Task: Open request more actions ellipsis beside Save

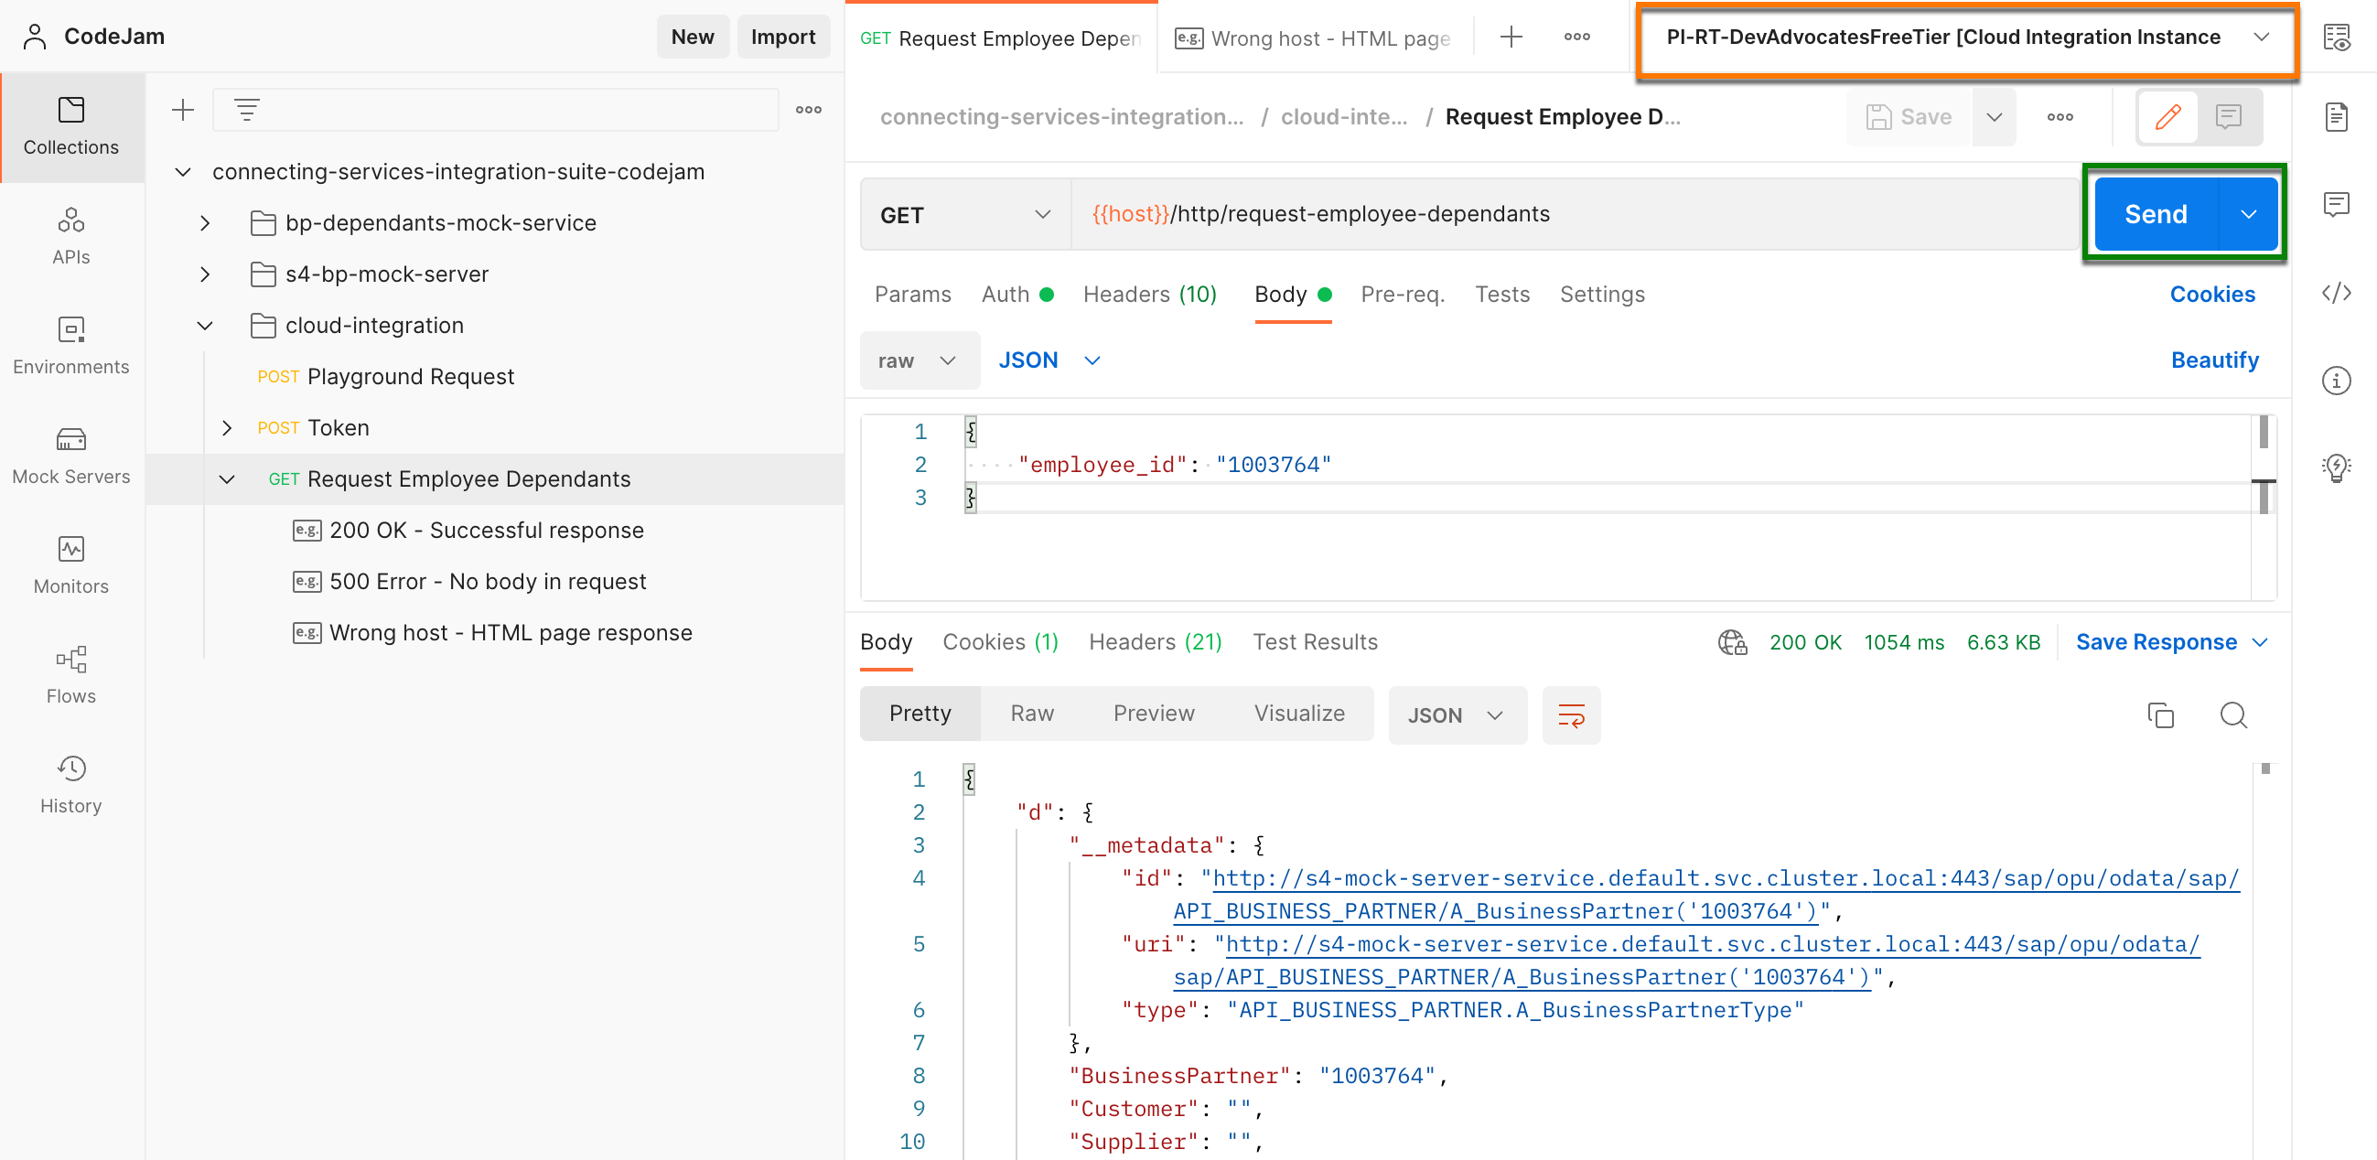Action: [x=2060, y=116]
